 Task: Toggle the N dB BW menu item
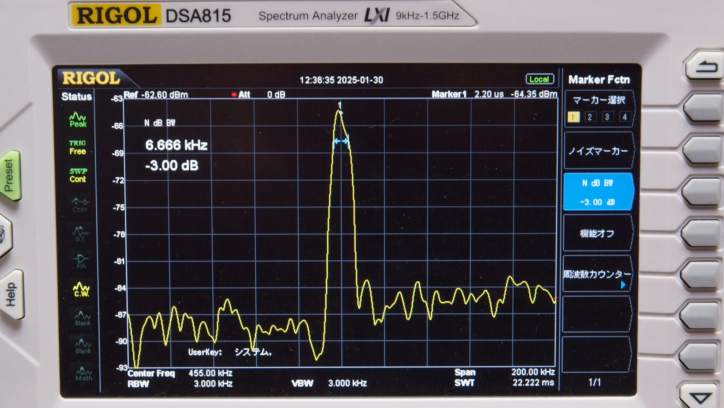click(x=598, y=192)
